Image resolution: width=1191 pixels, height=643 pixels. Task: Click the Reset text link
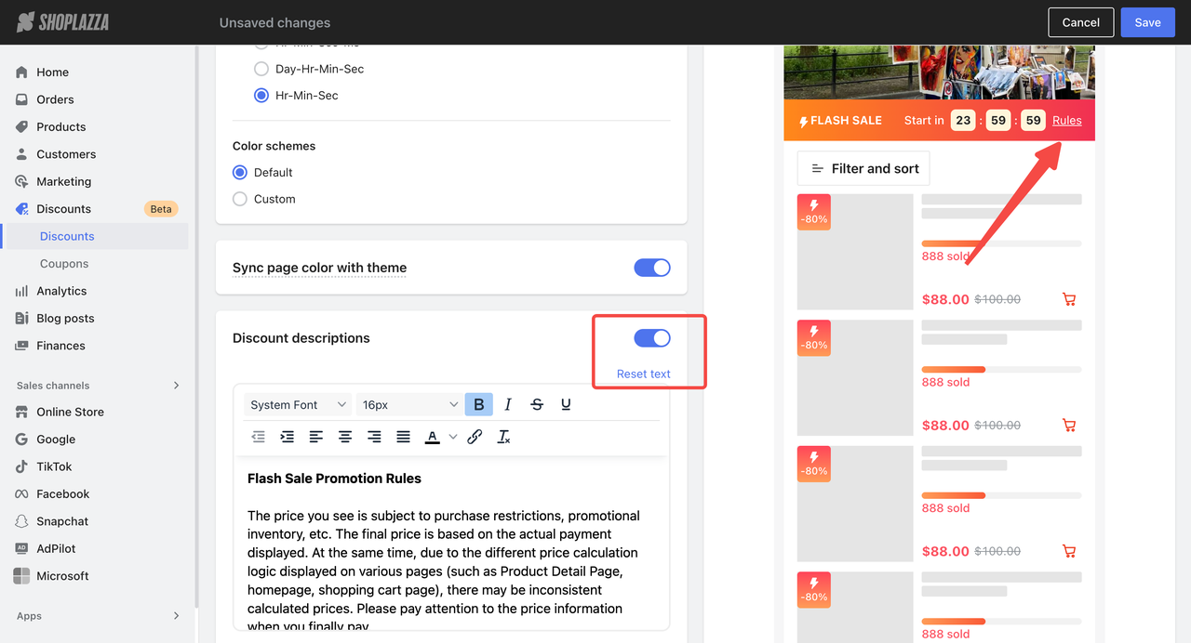pyautogui.click(x=643, y=374)
